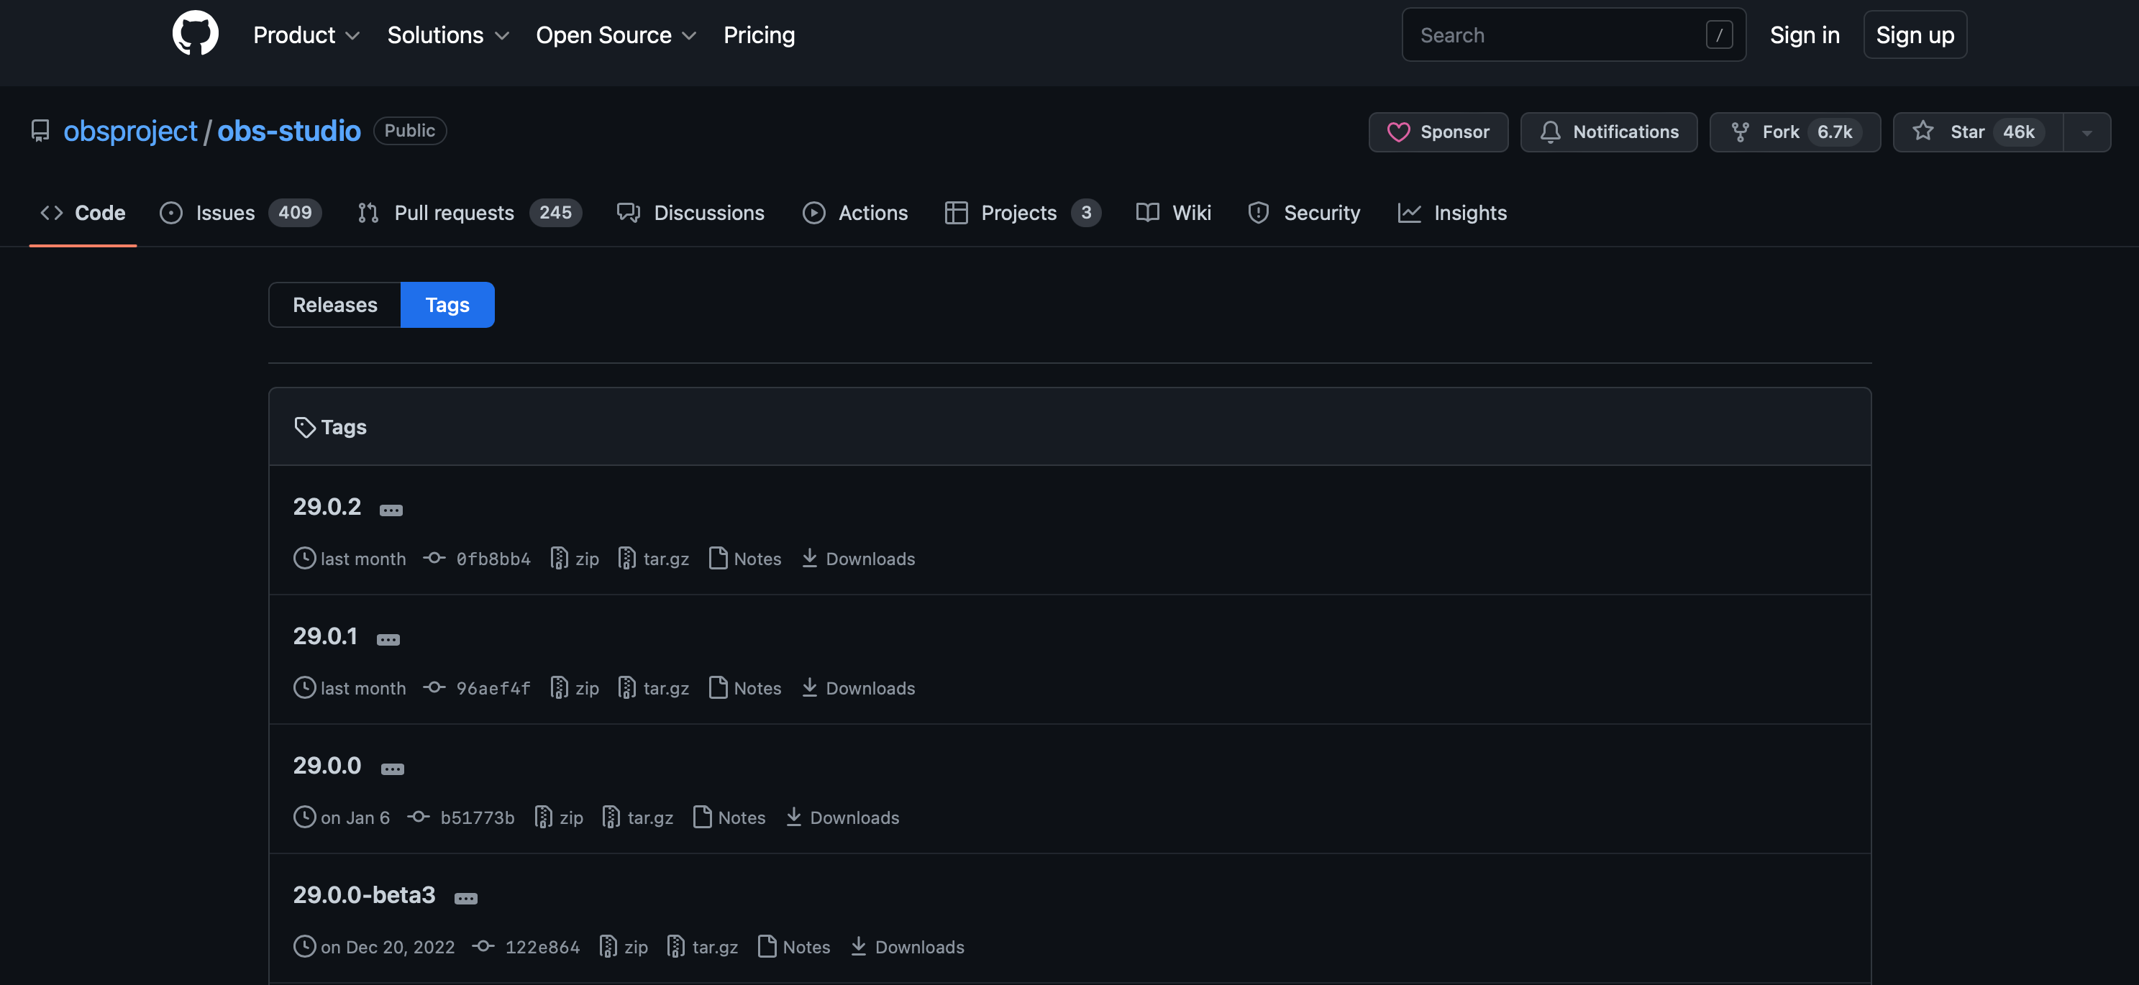Open the Actions tab

(854, 212)
